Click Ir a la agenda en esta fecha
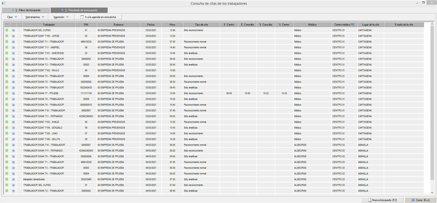Image resolution: width=437 pixels, height=203 pixels. pyautogui.click(x=98, y=17)
